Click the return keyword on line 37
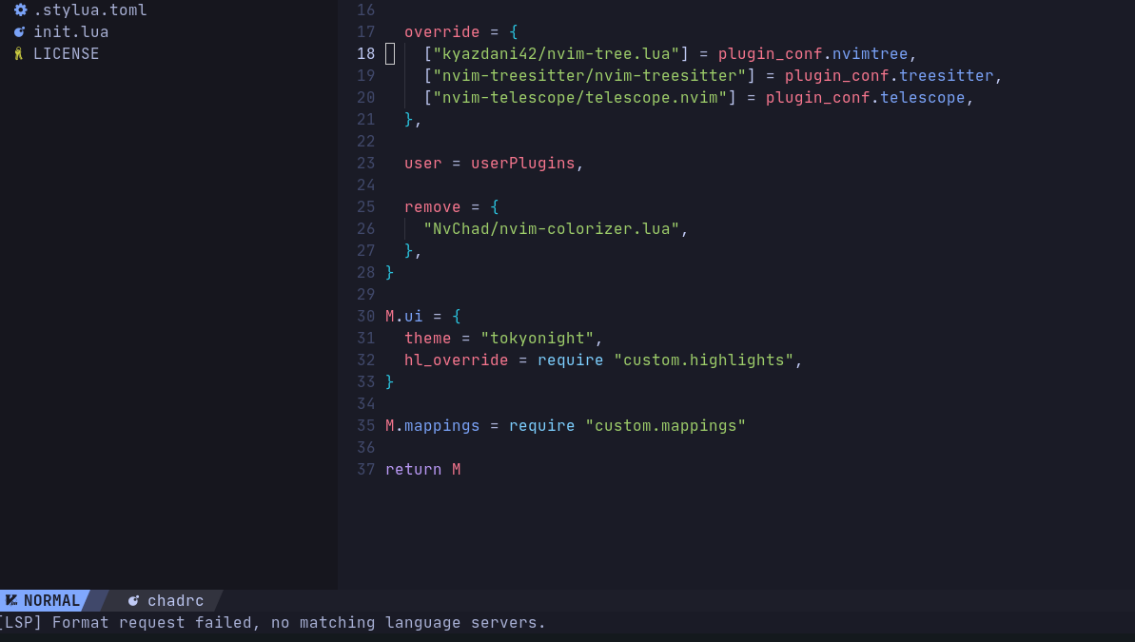 click(413, 469)
